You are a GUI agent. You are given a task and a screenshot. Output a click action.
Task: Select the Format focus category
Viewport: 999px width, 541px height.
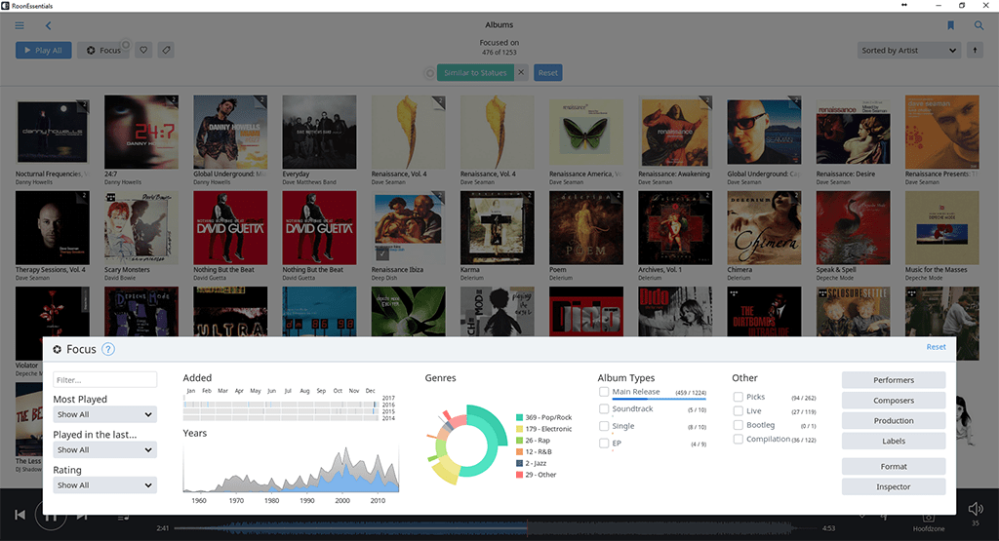point(894,467)
